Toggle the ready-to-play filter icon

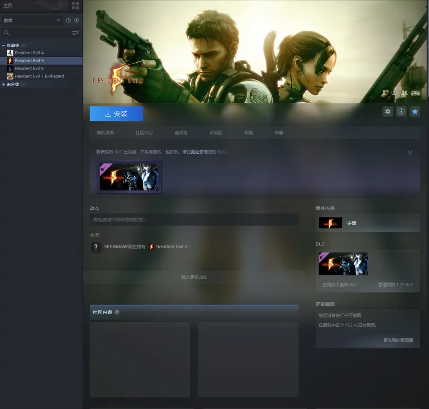click(77, 21)
